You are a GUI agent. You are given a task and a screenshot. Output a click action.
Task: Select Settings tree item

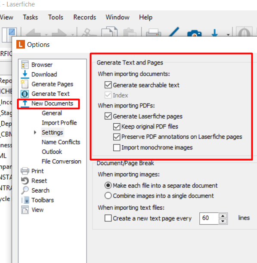point(52,132)
